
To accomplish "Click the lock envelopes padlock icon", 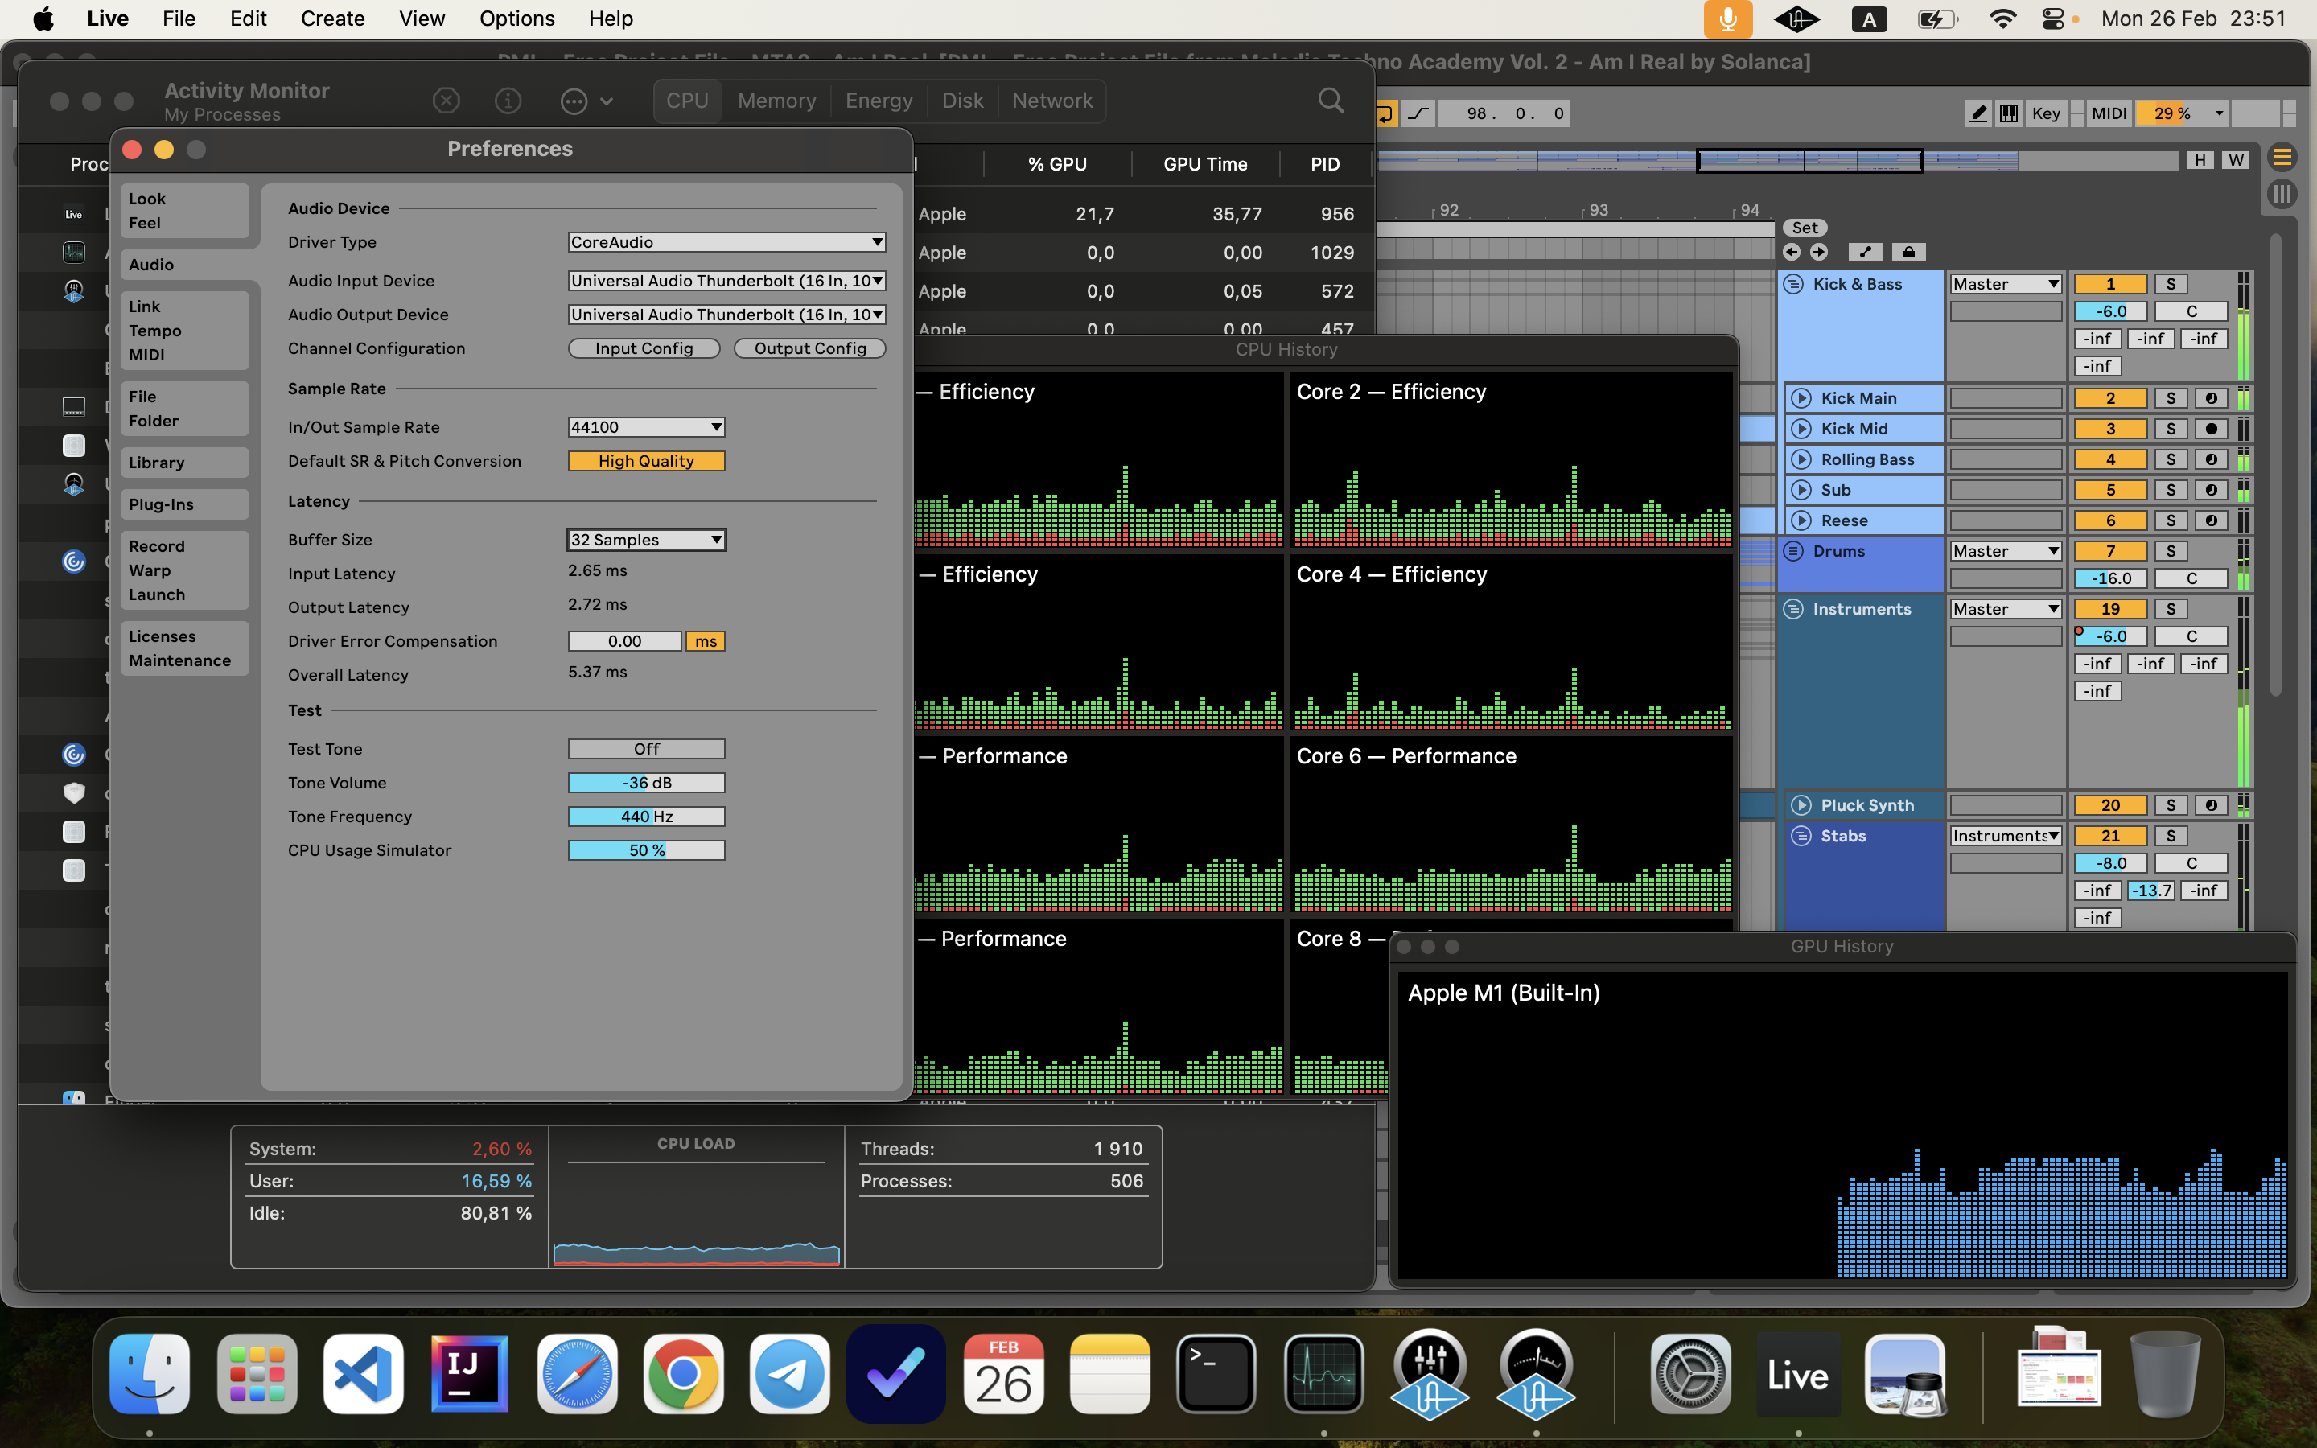I will click(1908, 252).
